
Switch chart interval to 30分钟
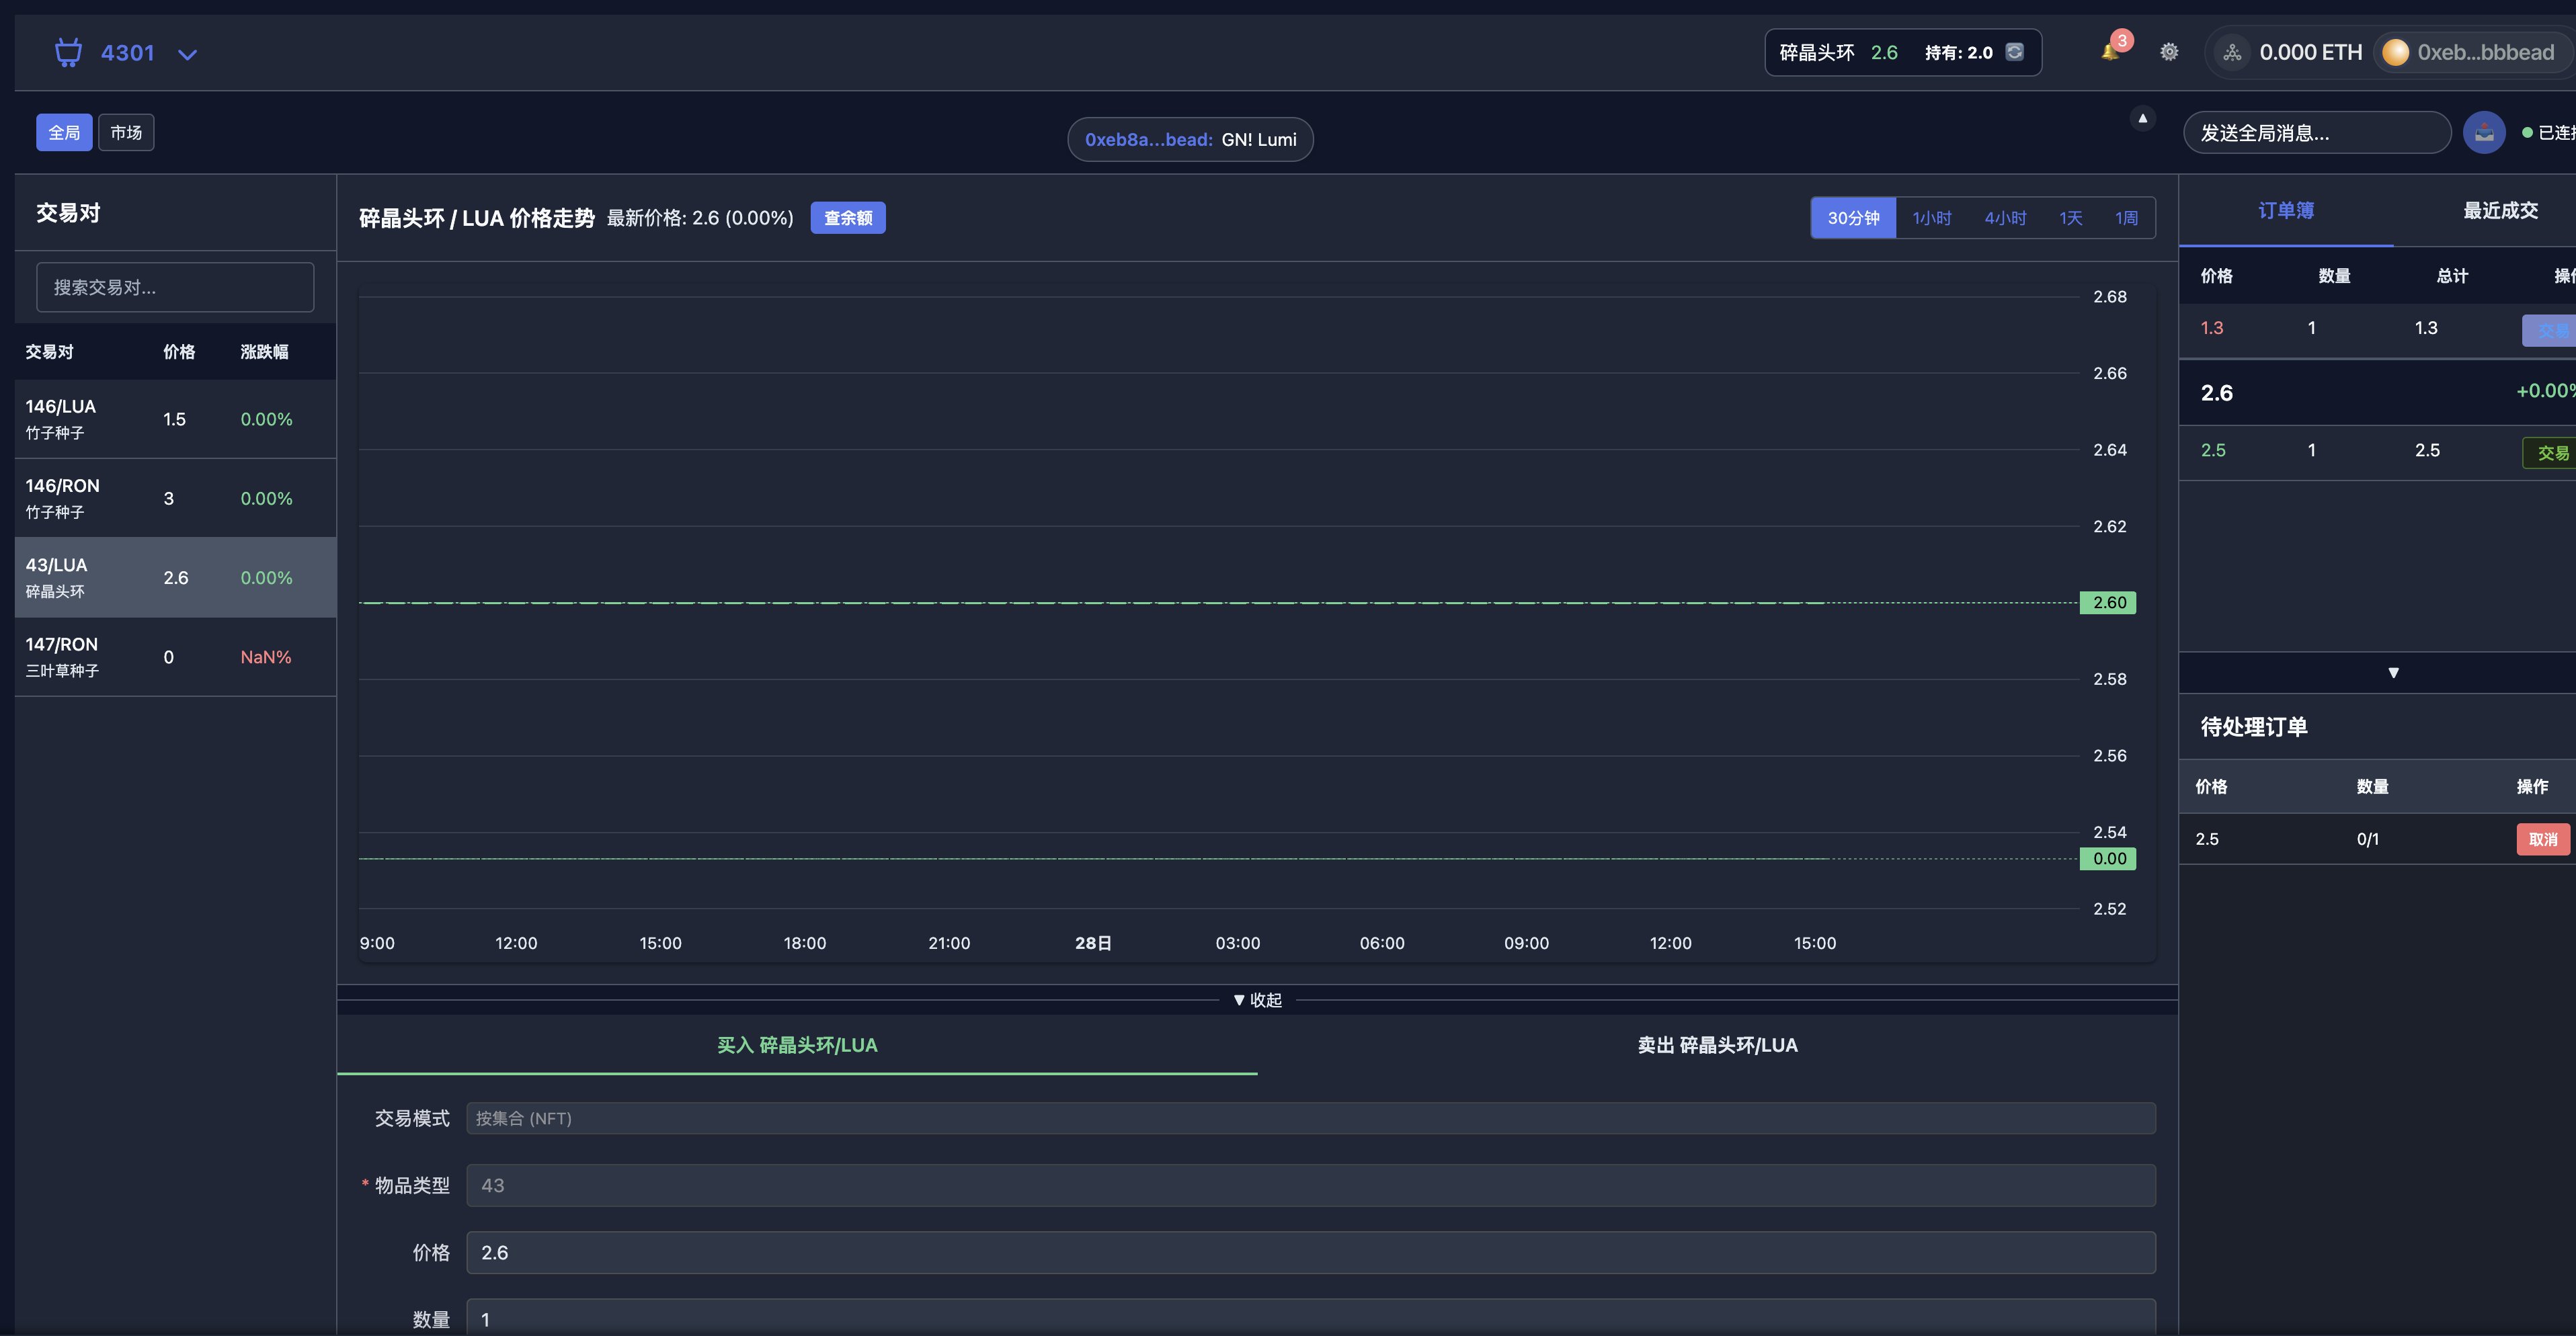point(1853,218)
